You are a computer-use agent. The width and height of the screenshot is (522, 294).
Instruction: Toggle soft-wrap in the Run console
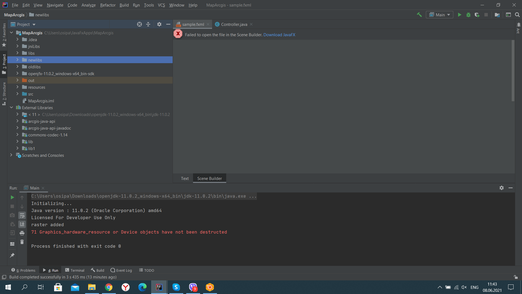pos(22,215)
